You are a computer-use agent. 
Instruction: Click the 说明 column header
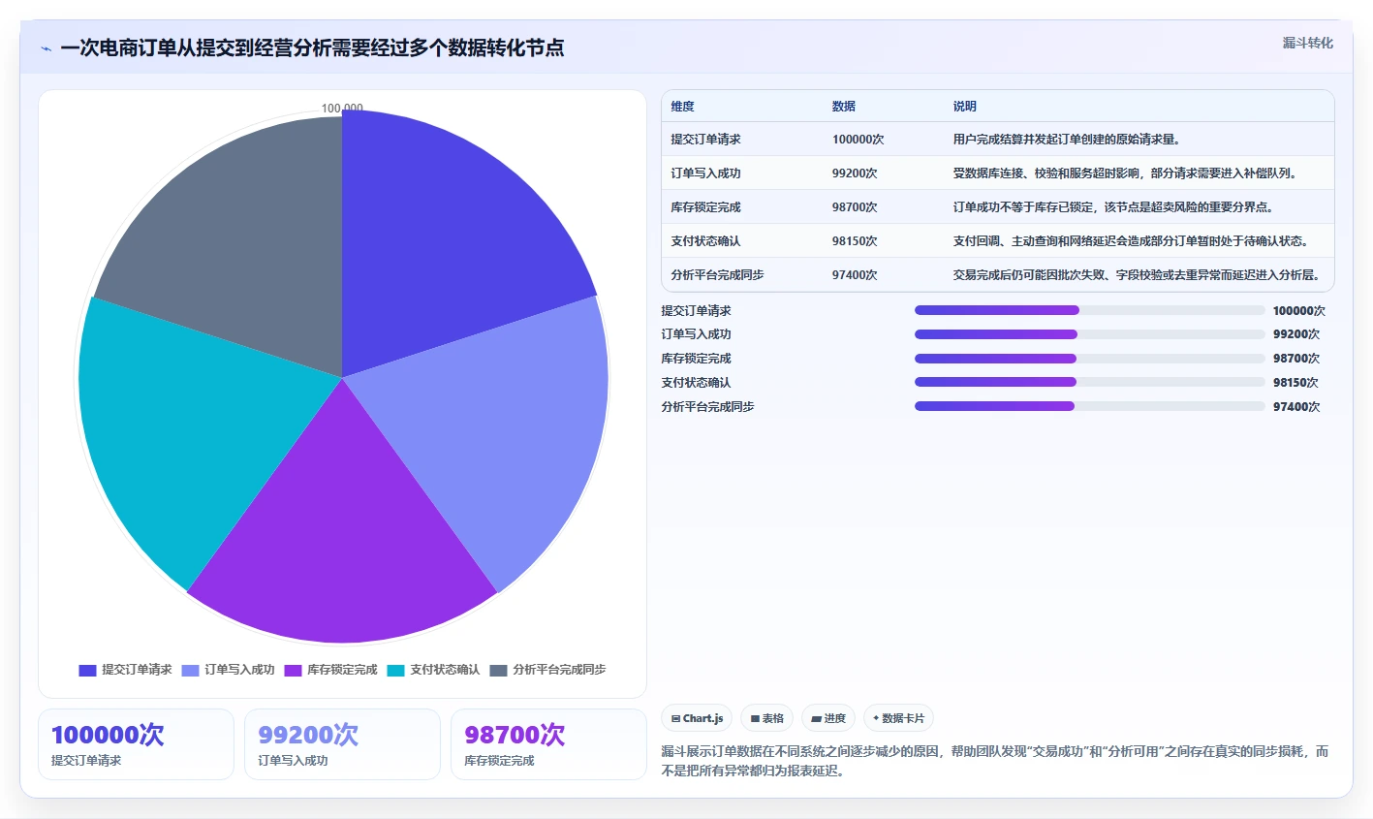pos(965,107)
